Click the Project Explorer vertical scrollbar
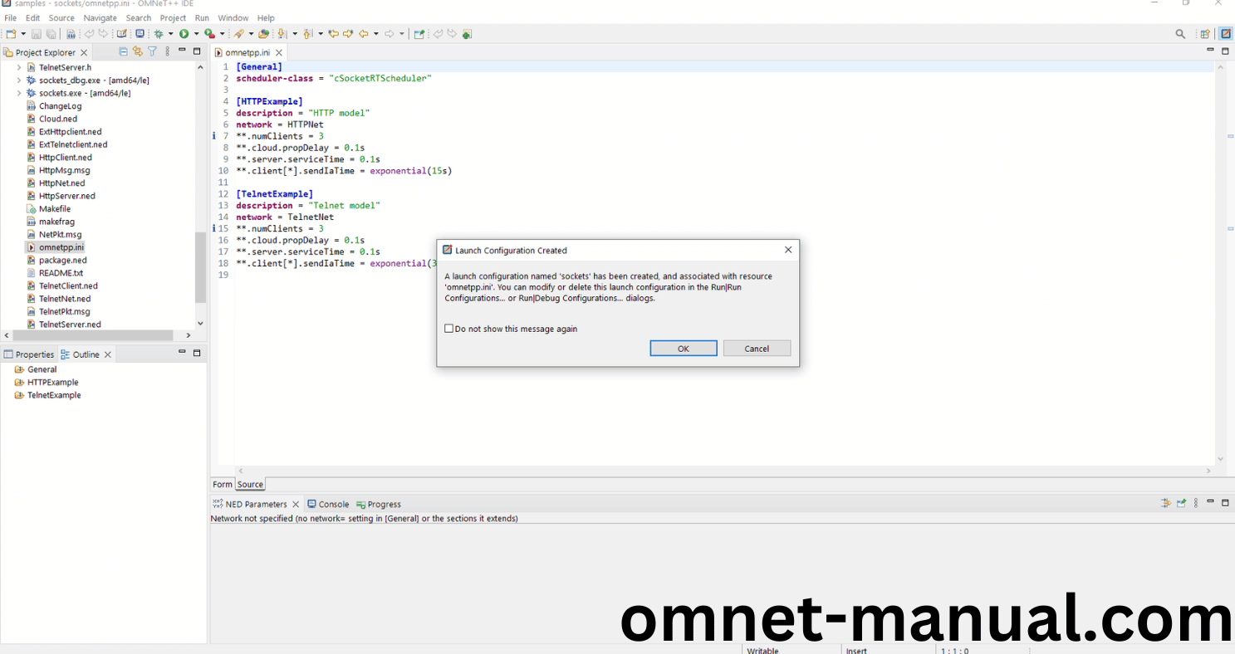 tap(200, 266)
